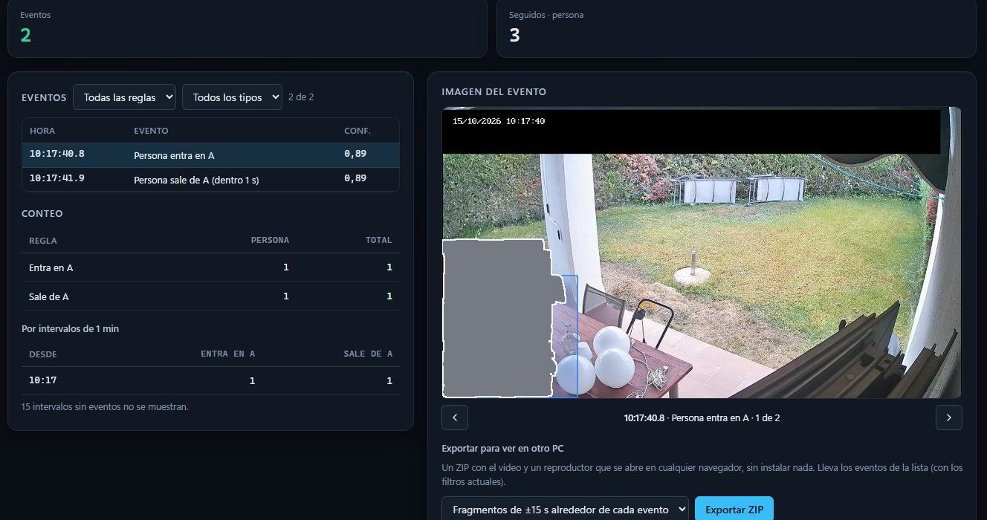Select the Persona sale de A event row
This screenshot has height=520, width=987.
click(x=211, y=179)
